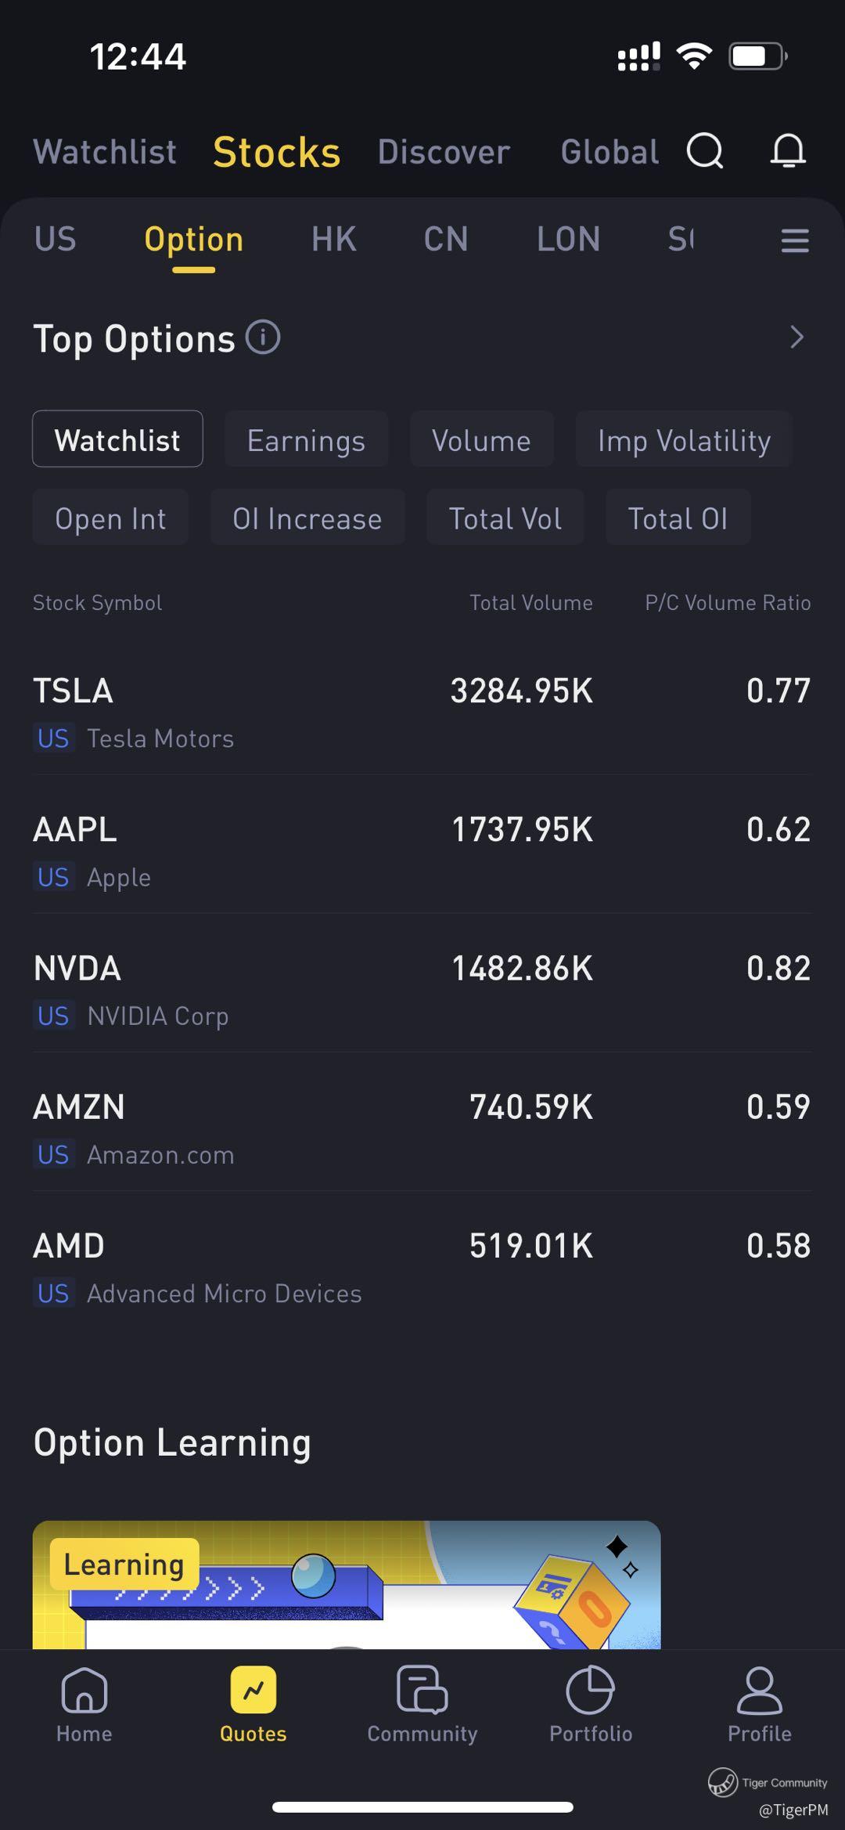
Task: Tap the notifications bell icon
Action: (787, 150)
